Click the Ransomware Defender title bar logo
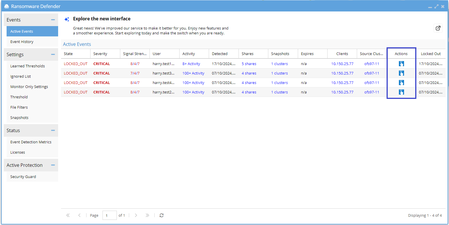This screenshot has height=225, width=449. [x=7, y=6]
